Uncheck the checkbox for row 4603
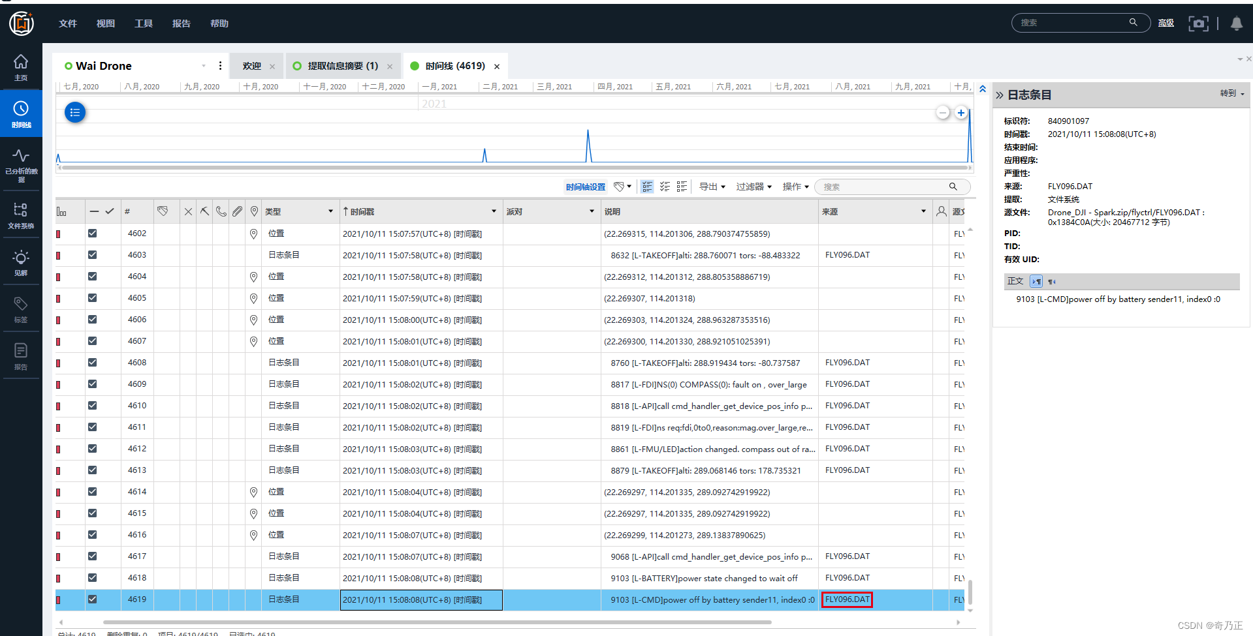This screenshot has width=1253, height=636. (x=92, y=254)
